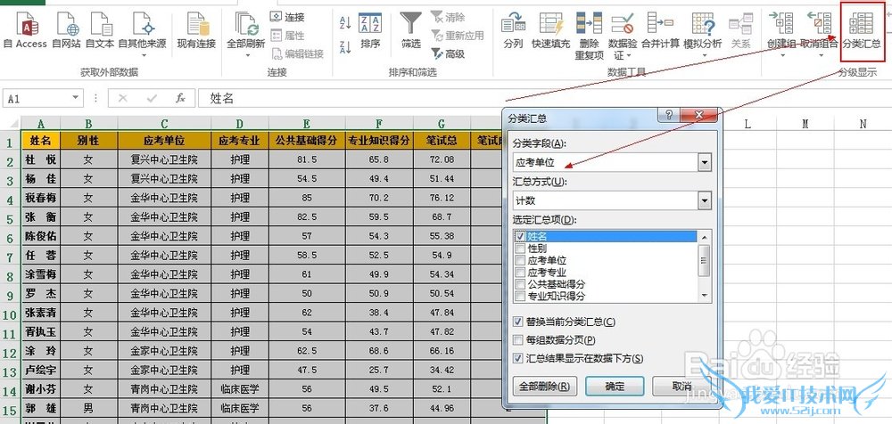The height and width of the screenshot is (424, 892).
Task: Click the 全部删除 button
Action: point(545,387)
